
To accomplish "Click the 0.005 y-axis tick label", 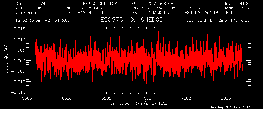I will tap(20, 50).
